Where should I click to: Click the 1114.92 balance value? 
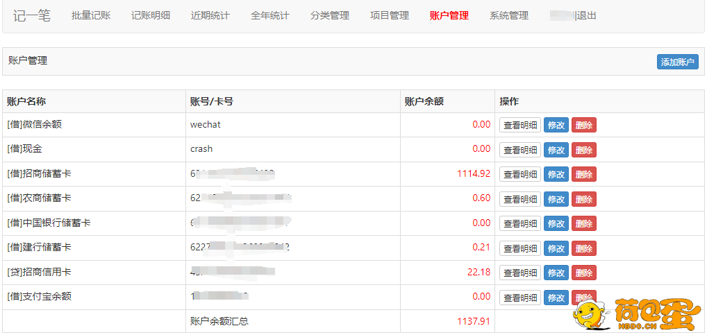click(x=474, y=173)
